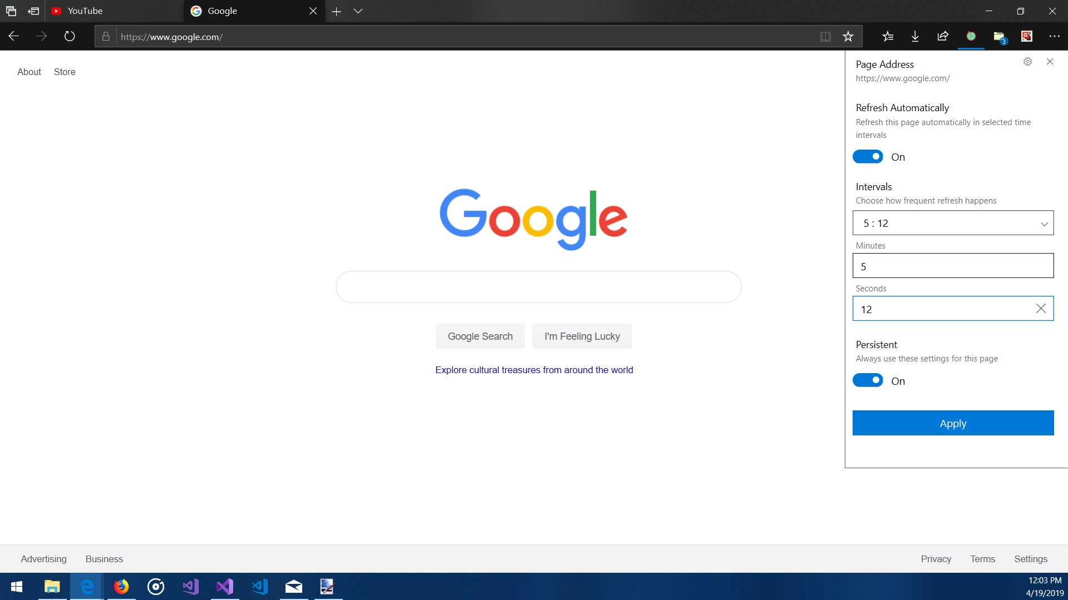Expand the Intervals dropdown
1068x600 pixels.
coord(953,223)
